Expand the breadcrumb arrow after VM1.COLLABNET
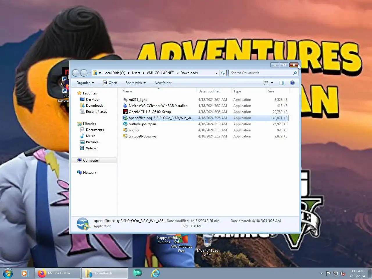This screenshot has height=279, width=372. pos(177,73)
